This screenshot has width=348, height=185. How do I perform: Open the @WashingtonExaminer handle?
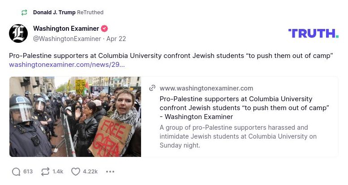pyautogui.click(x=67, y=39)
